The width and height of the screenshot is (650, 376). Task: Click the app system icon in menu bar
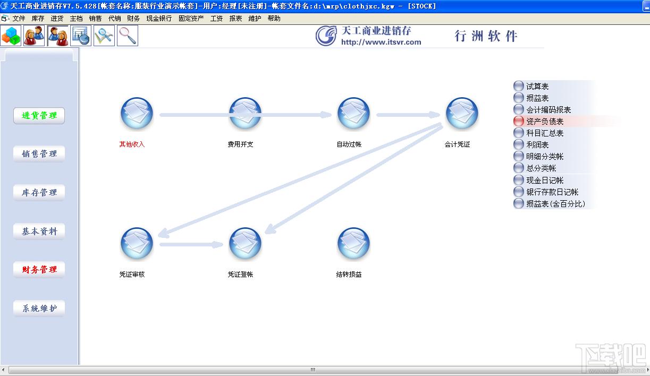pyautogui.click(x=5, y=18)
